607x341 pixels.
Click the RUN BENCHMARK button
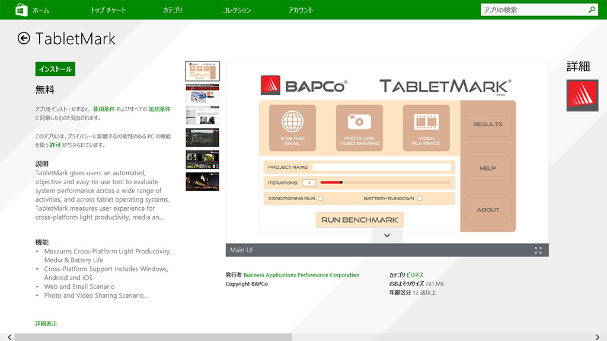point(360,220)
